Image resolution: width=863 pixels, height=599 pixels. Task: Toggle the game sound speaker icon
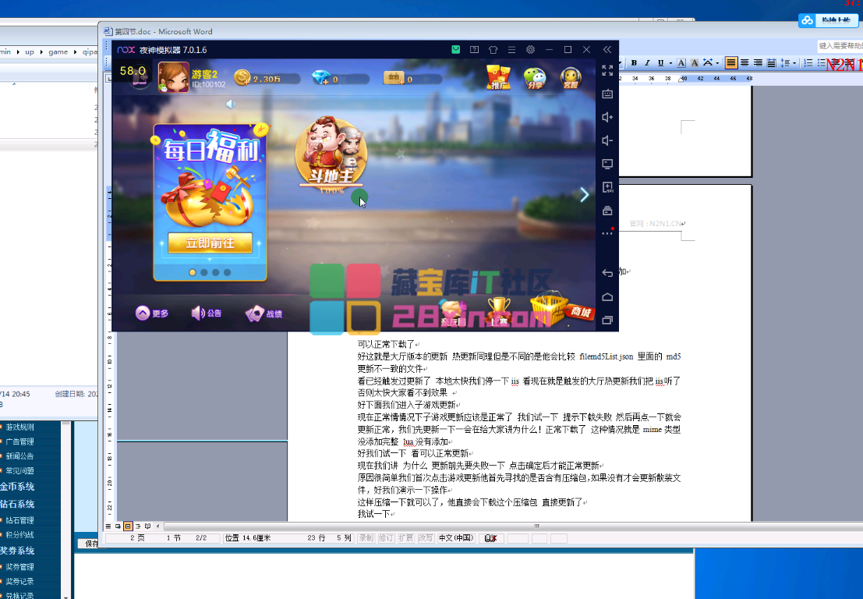point(231,104)
